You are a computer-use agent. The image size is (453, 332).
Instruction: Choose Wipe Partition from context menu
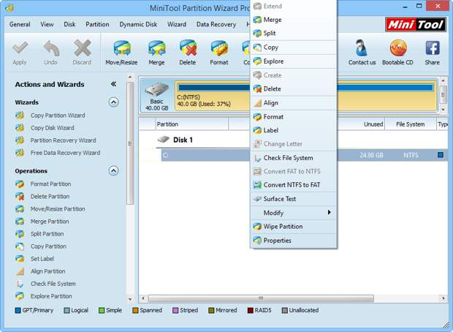pos(282,227)
